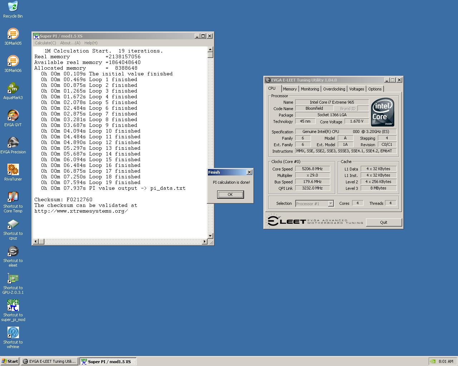
Task: Select the EVGA GVT desktop icon
Action: coord(13,118)
